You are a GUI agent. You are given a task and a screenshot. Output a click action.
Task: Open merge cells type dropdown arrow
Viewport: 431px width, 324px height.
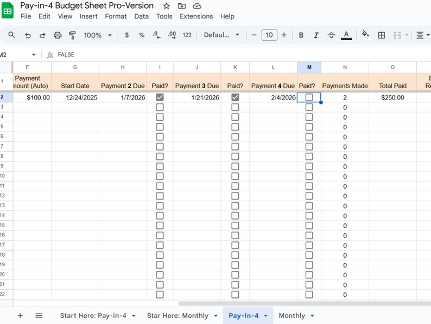pyautogui.click(x=407, y=35)
